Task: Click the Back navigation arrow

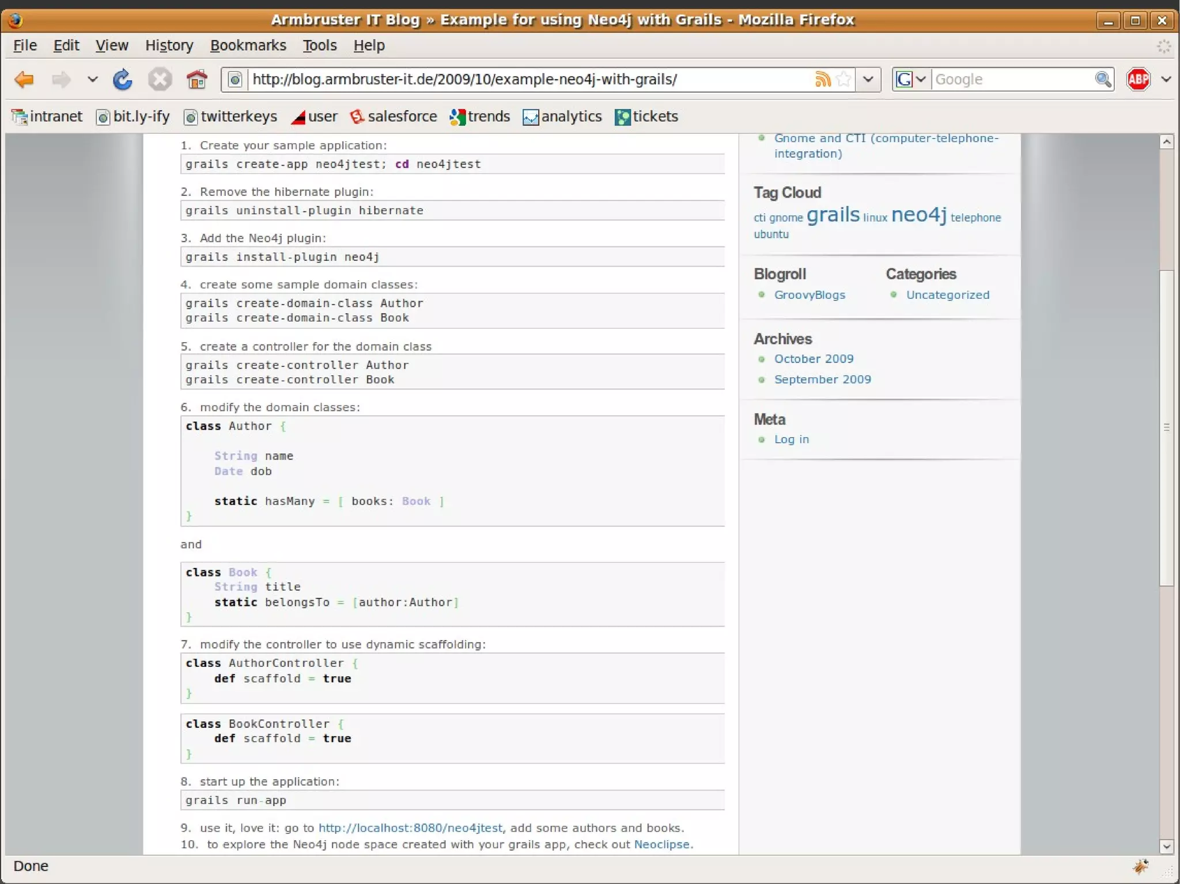Action: tap(24, 79)
